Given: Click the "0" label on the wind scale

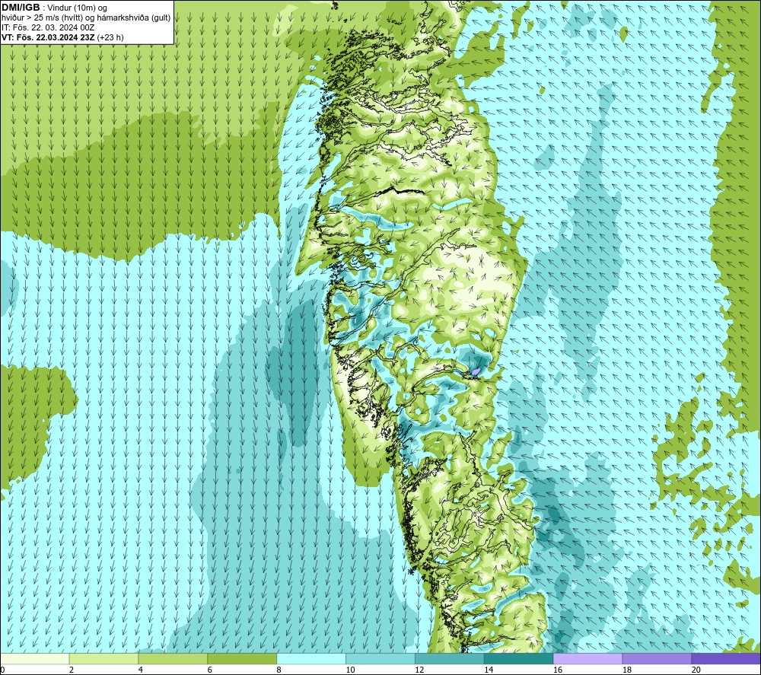Looking at the screenshot, I should point(2,670).
